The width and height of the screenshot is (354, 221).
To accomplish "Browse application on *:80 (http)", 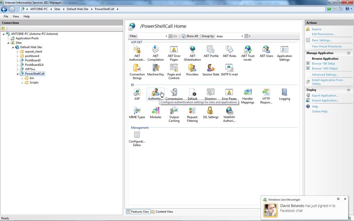I will tap(323, 64).
